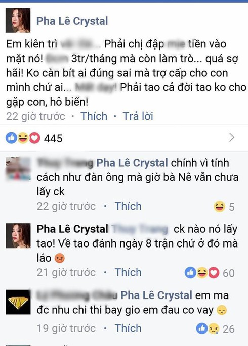Viewport: 248px width, 346px height.
Task: Open the blurred avatar of the first reply
Action: tap(18, 169)
